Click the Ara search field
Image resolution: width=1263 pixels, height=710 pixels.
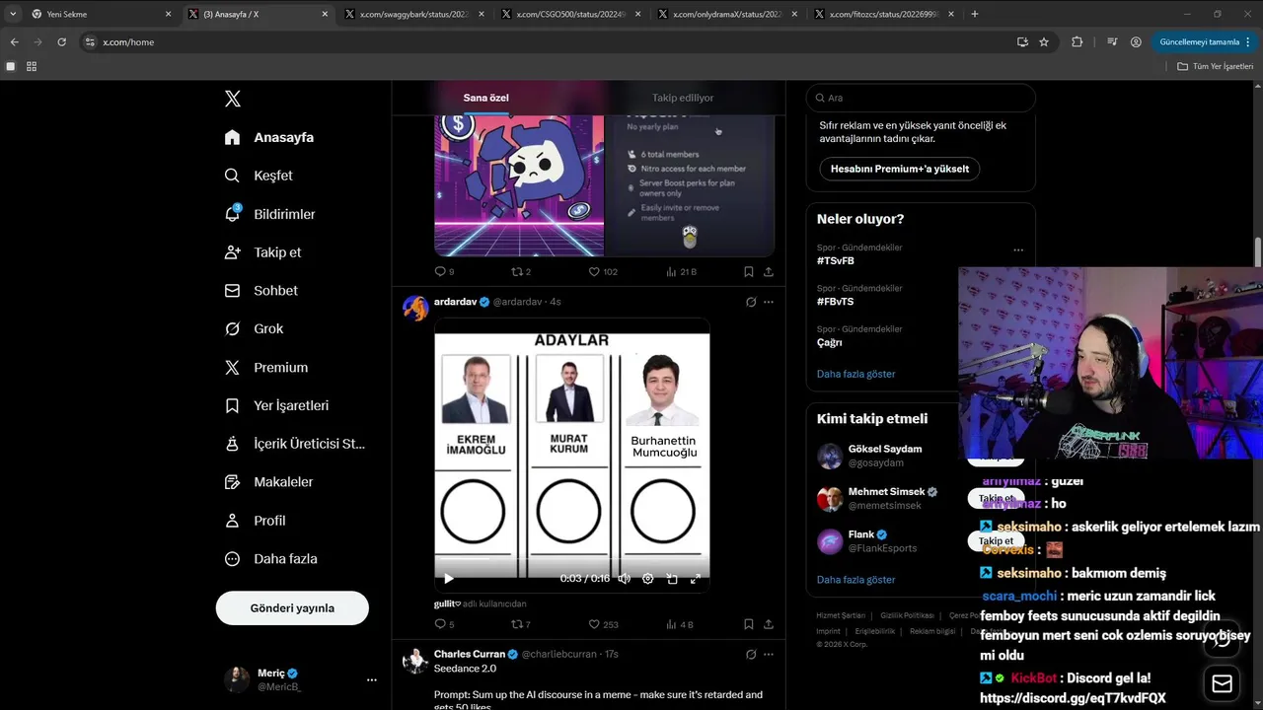(921, 98)
